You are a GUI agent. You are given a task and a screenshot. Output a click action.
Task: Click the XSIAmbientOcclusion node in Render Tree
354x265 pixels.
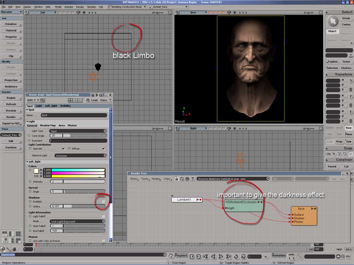(244, 205)
